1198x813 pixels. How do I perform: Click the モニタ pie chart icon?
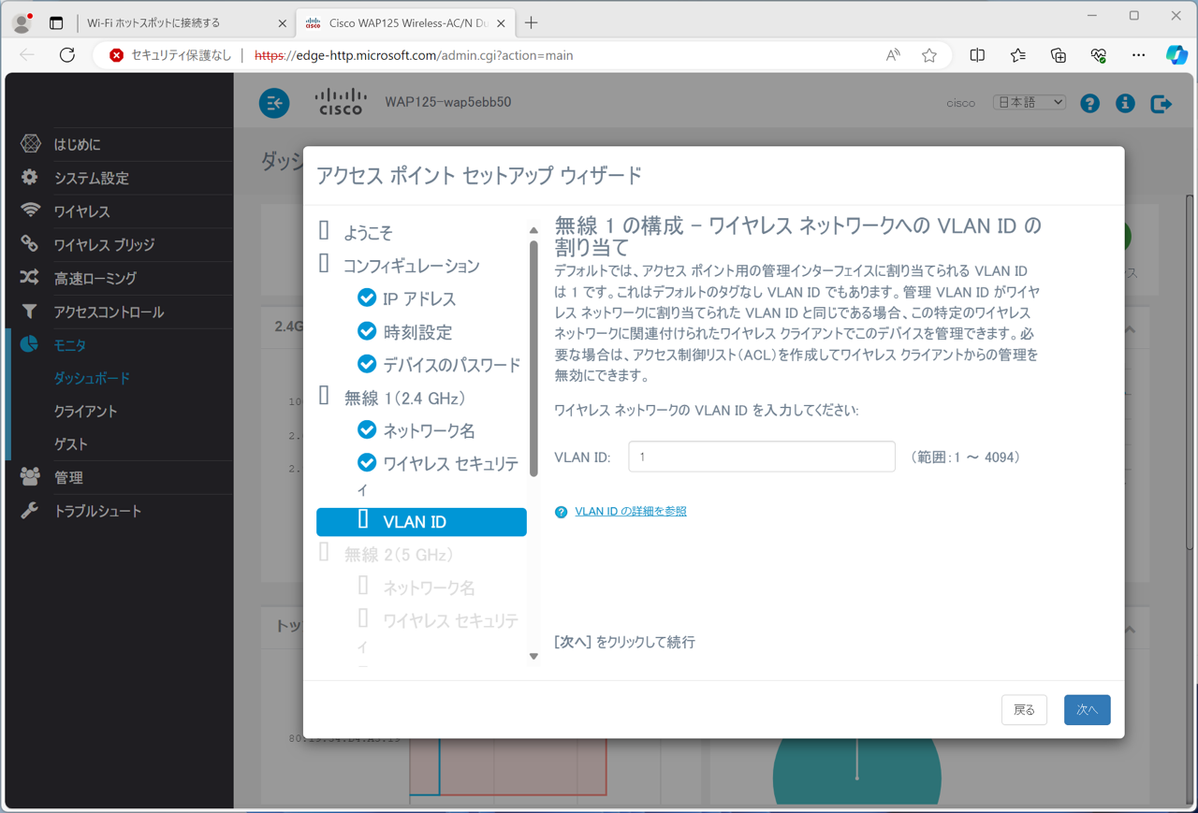[30, 344]
